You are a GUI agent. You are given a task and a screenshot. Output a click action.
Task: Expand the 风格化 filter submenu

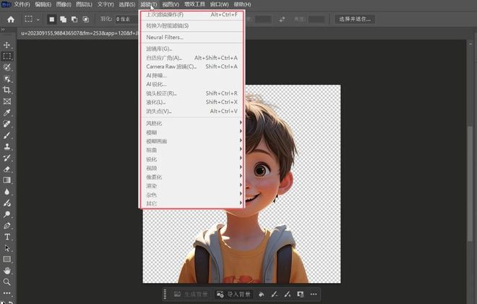(192, 123)
